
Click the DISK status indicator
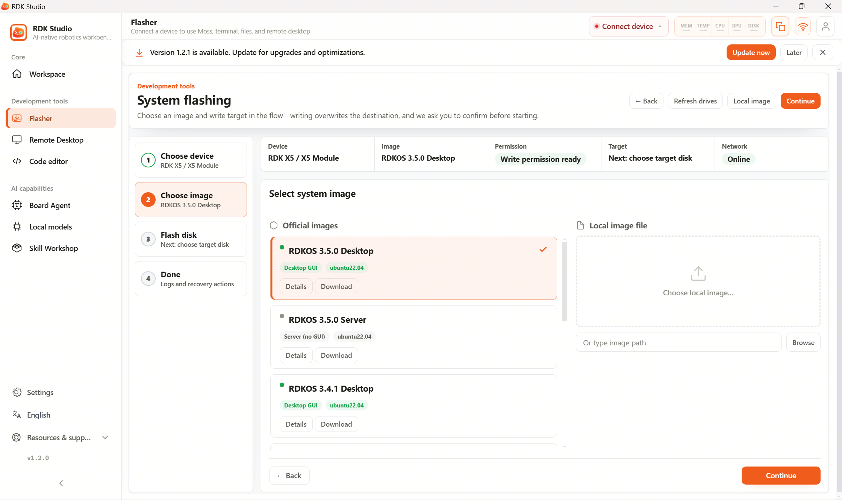754,27
